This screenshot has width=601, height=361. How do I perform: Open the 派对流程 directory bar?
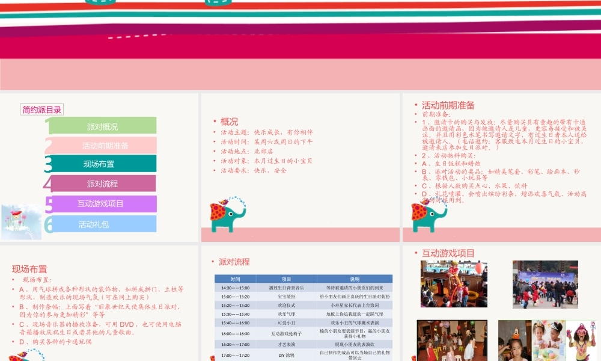coord(102,184)
